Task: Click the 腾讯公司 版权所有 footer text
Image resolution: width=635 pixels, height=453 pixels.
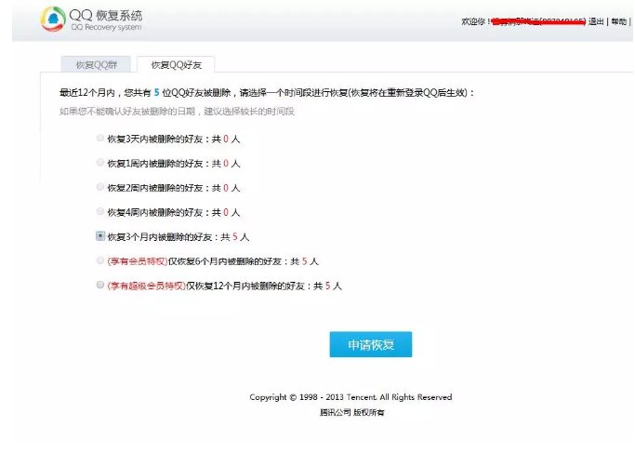Action: tap(352, 412)
